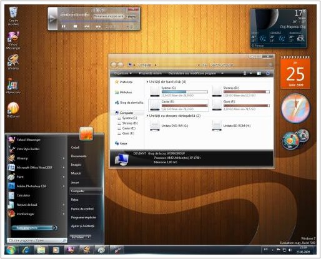Click the Explorer Forward button
Image resolution: width=321 pixels, height=259 pixels.
(x=121, y=65)
